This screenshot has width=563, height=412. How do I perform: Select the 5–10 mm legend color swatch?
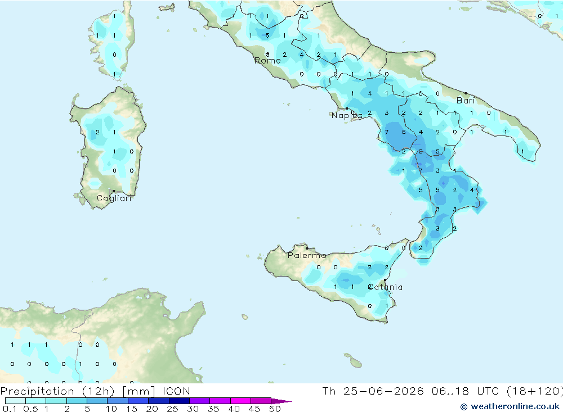[97, 401]
